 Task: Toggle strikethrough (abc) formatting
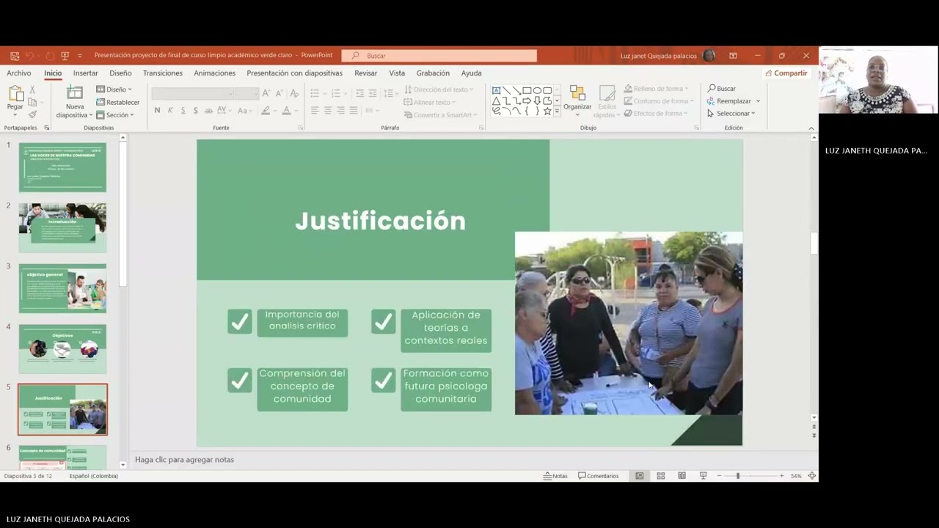point(209,111)
